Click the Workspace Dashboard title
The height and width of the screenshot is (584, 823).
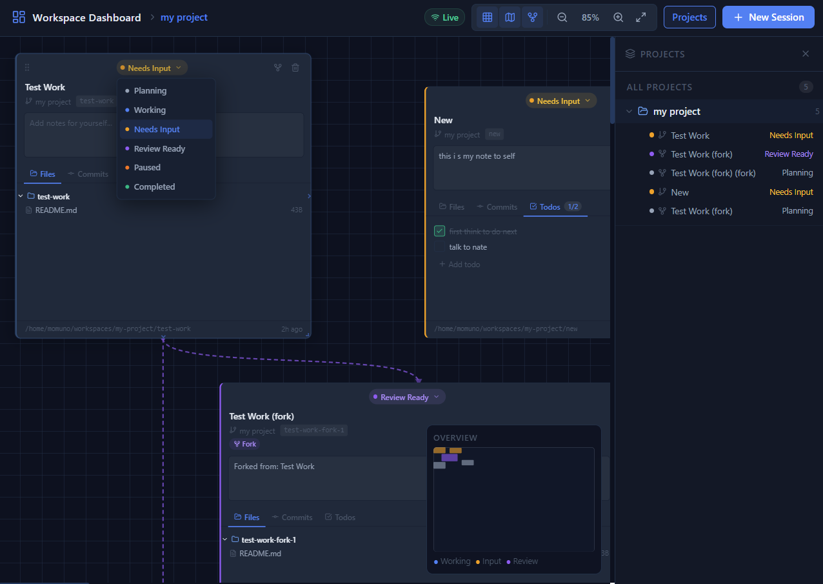click(86, 17)
